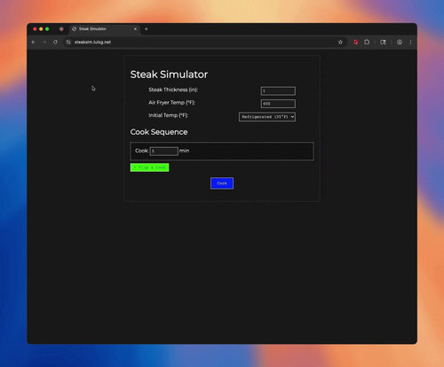
Task: Focus the Air Fryer Temp input field
Action: (x=278, y=104)
